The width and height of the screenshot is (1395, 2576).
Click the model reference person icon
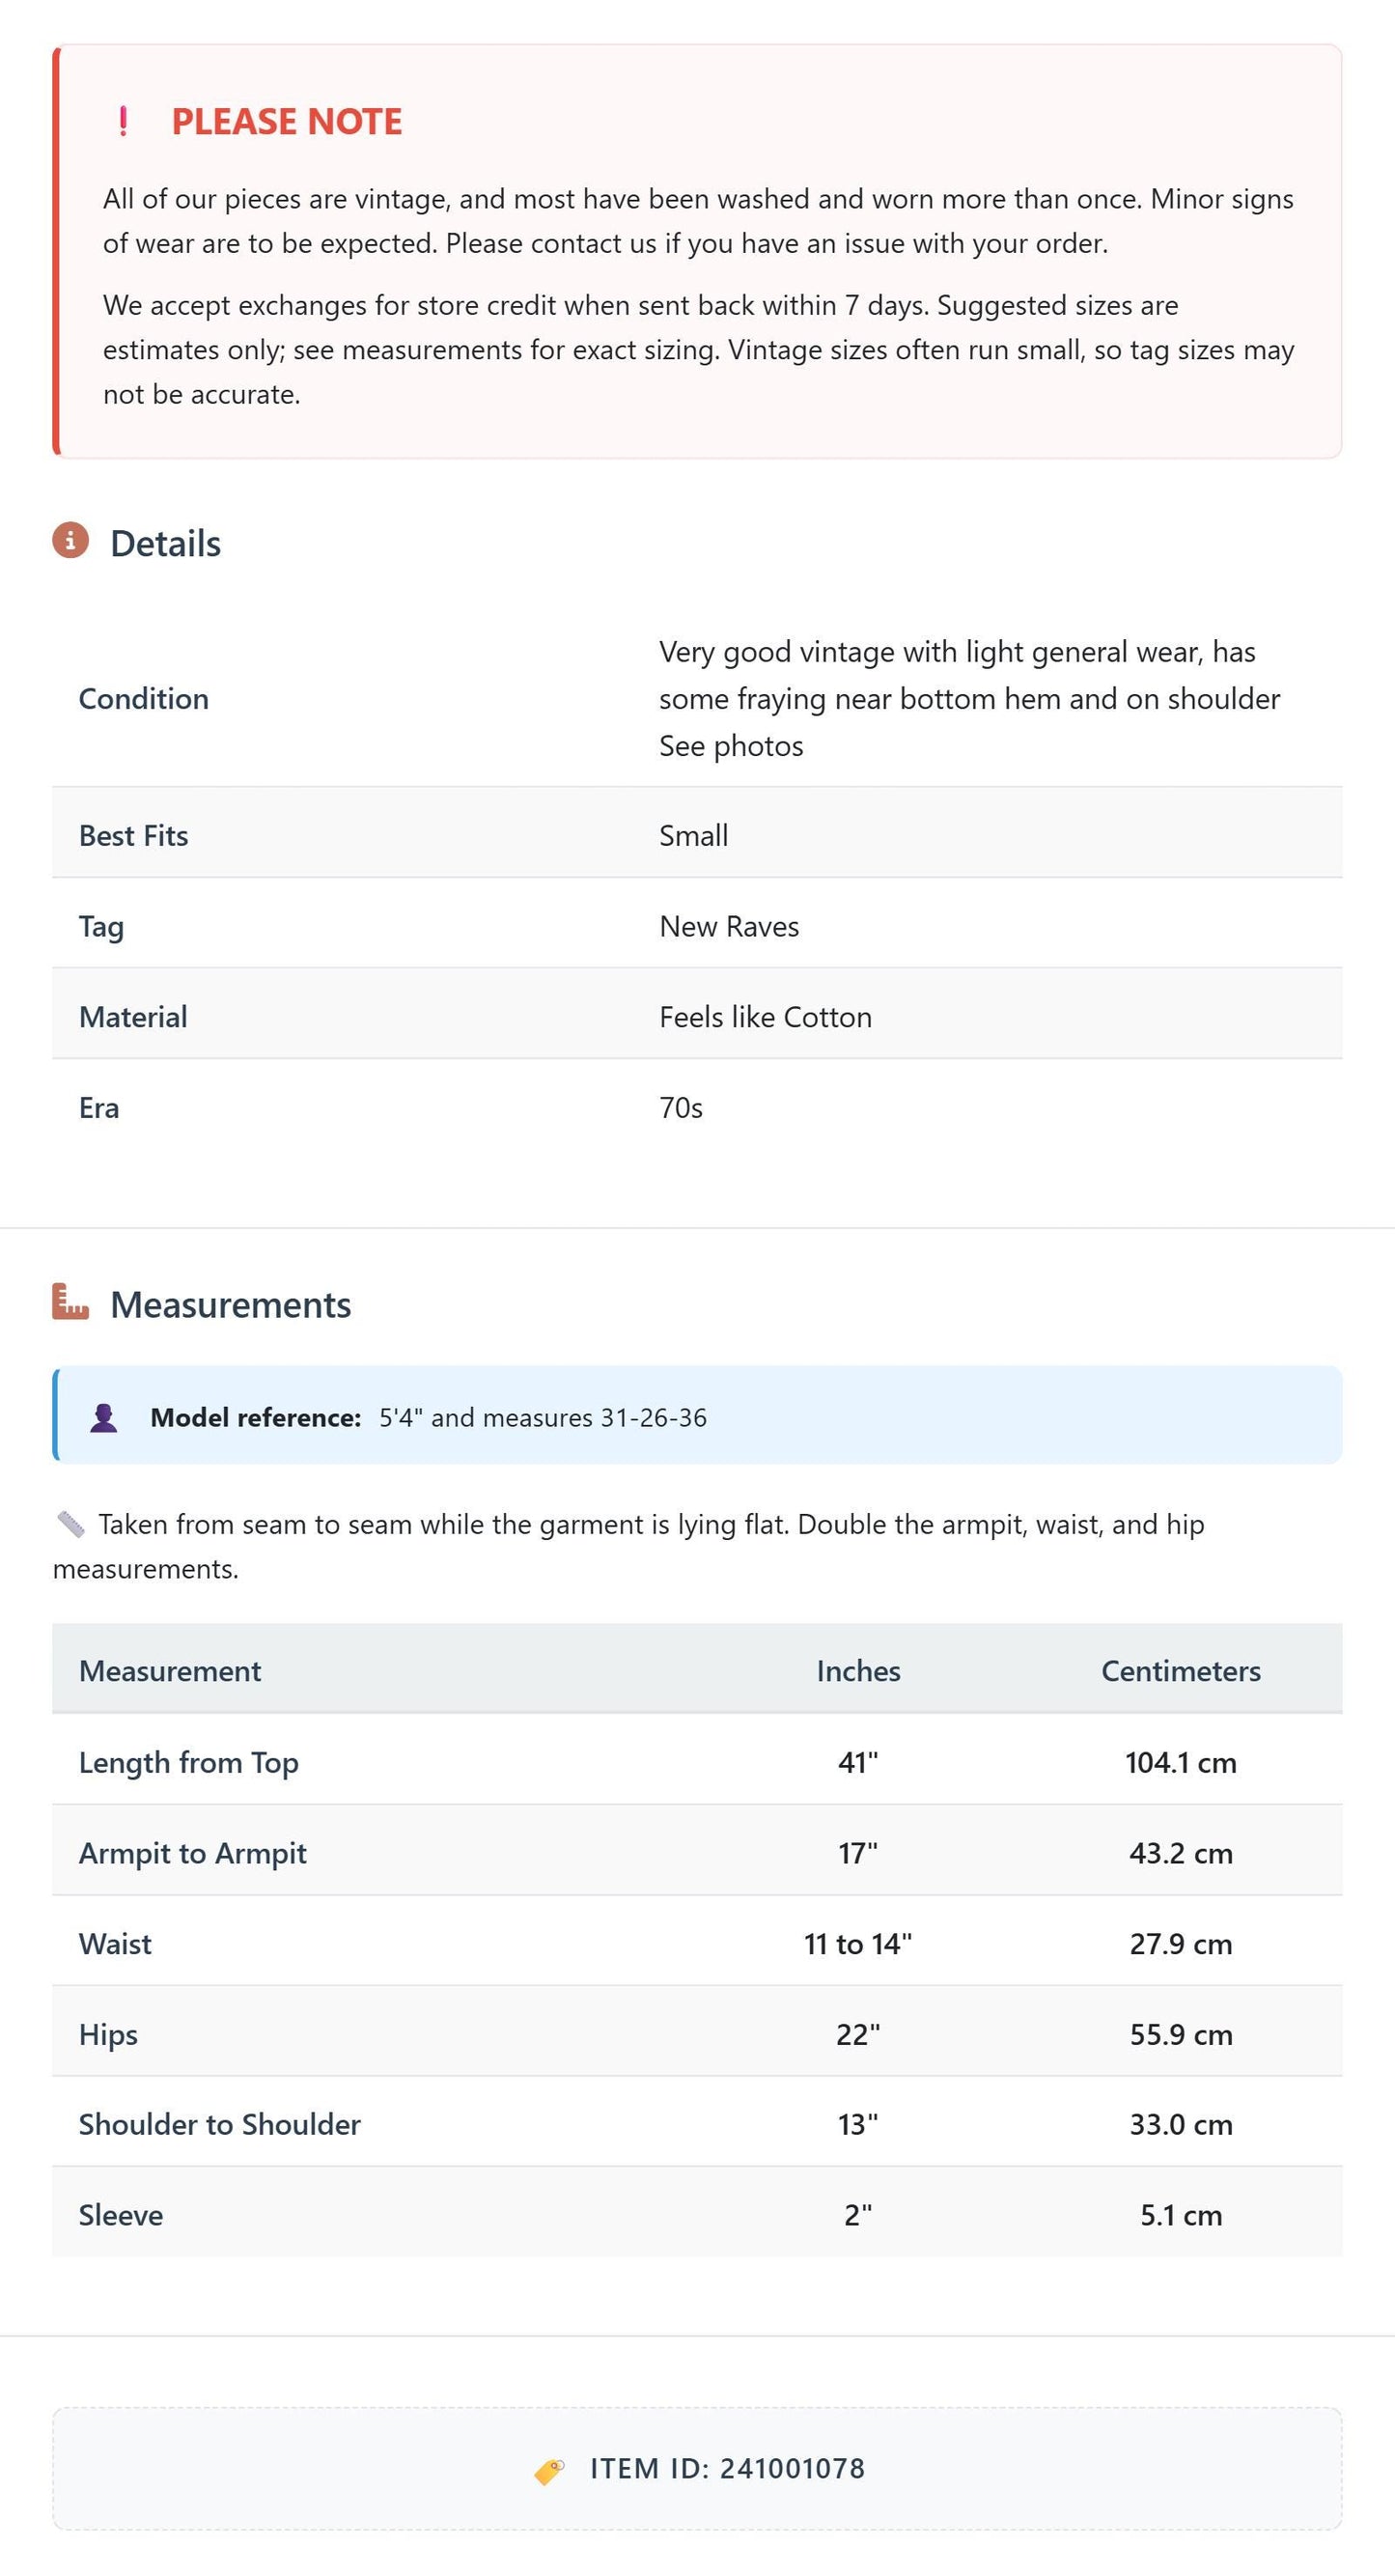(x=104, y=1417)
